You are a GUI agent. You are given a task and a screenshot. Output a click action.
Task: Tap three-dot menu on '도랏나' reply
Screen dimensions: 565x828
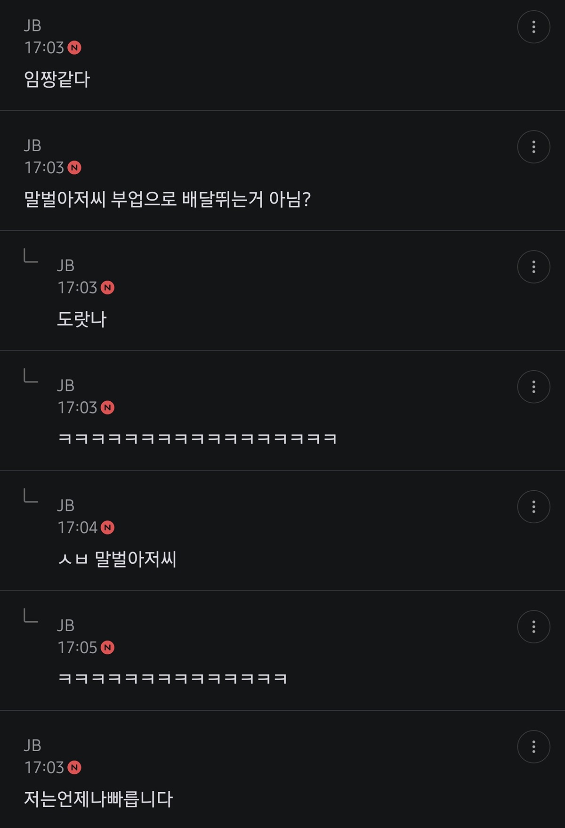tap(533, 267)
